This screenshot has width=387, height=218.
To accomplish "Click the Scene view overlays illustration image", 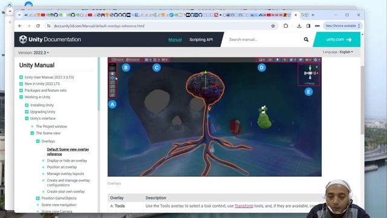I will click(x=215, y=117).
